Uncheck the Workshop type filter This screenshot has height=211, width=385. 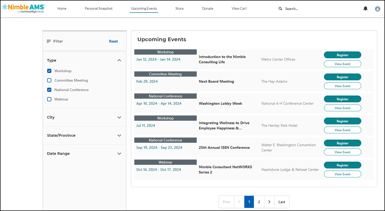click(x=49, y=71)
